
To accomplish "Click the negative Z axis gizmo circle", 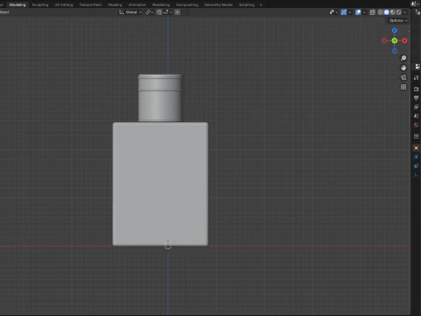I will coord(395,51).
